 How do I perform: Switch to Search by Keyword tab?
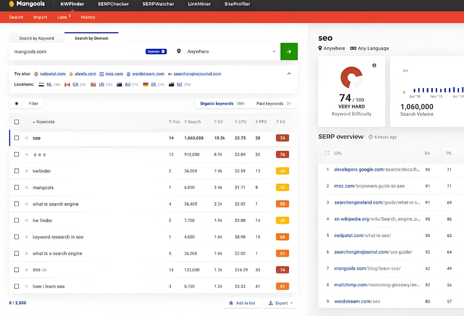(37, 38)
